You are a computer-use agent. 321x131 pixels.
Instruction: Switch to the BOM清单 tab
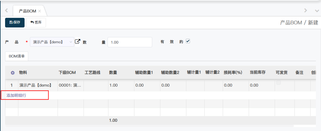pyautogui.click(x=17, y=56)
